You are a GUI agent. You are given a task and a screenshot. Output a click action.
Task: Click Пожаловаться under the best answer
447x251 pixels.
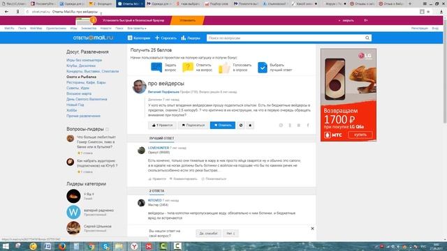[x=214, y=178]
